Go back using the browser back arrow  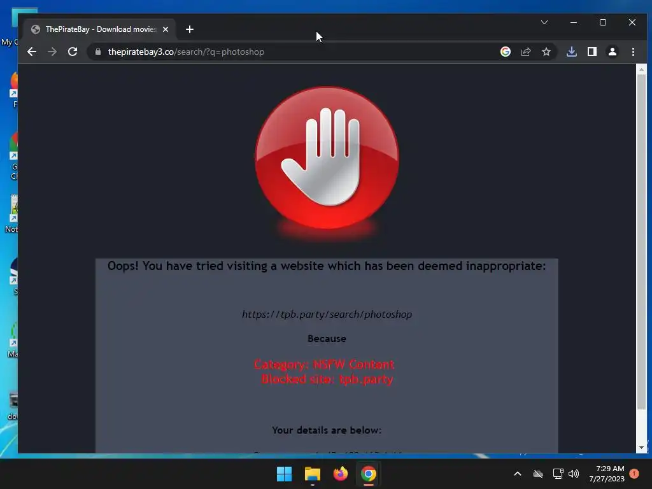click(32, 52)
